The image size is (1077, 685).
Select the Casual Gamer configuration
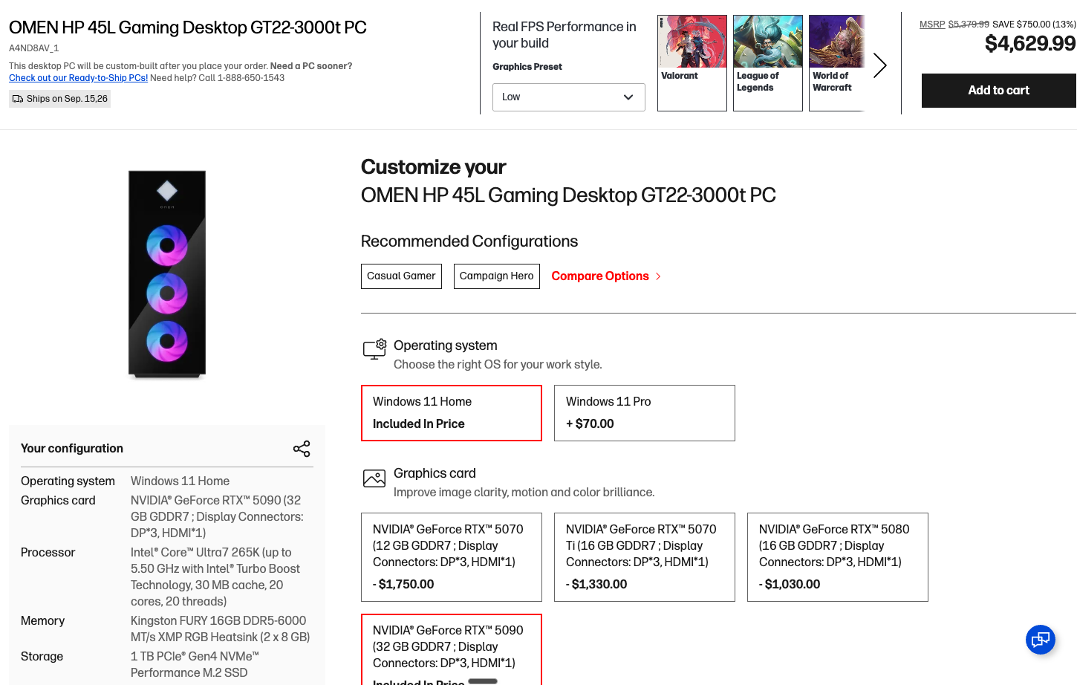click(x=401, y=276)
